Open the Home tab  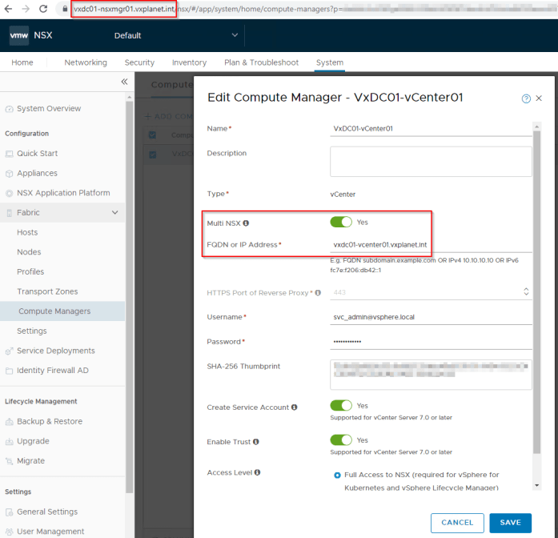tap(22, 62)
